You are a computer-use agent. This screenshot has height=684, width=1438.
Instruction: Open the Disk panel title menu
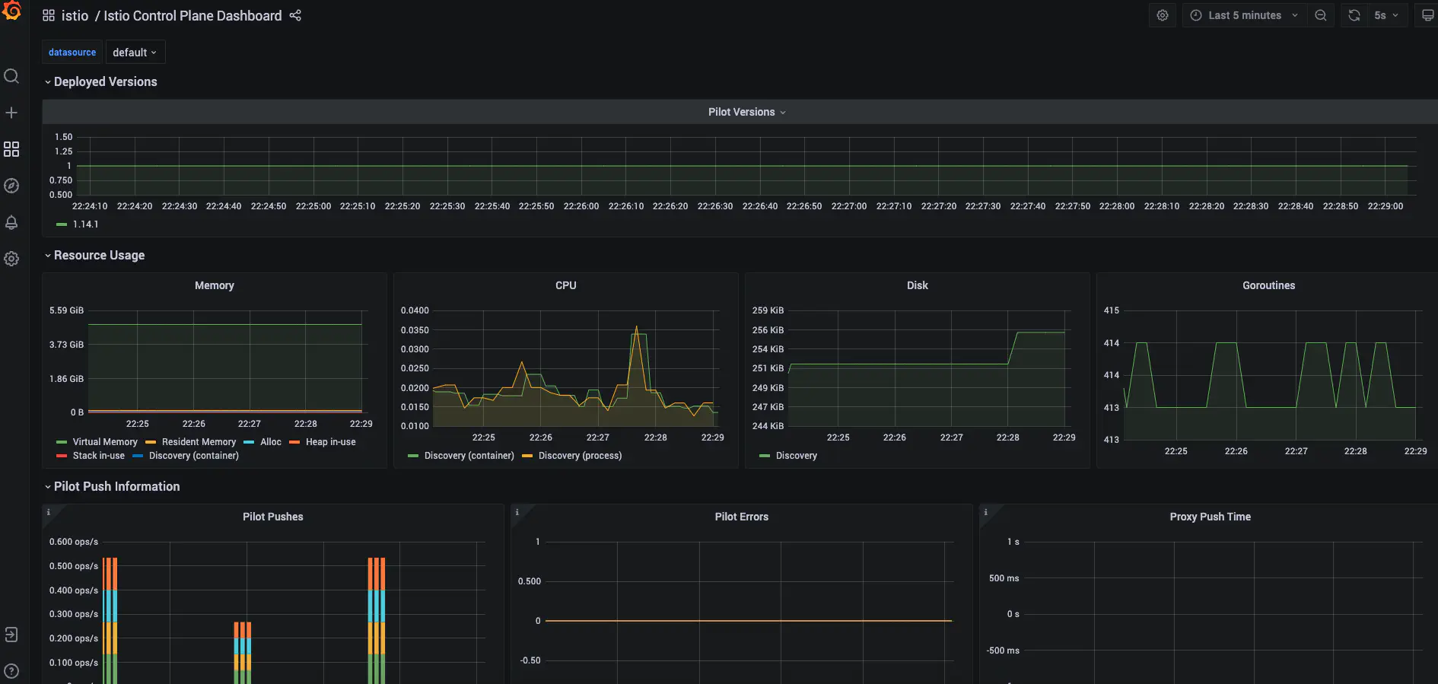click(918, 285)
